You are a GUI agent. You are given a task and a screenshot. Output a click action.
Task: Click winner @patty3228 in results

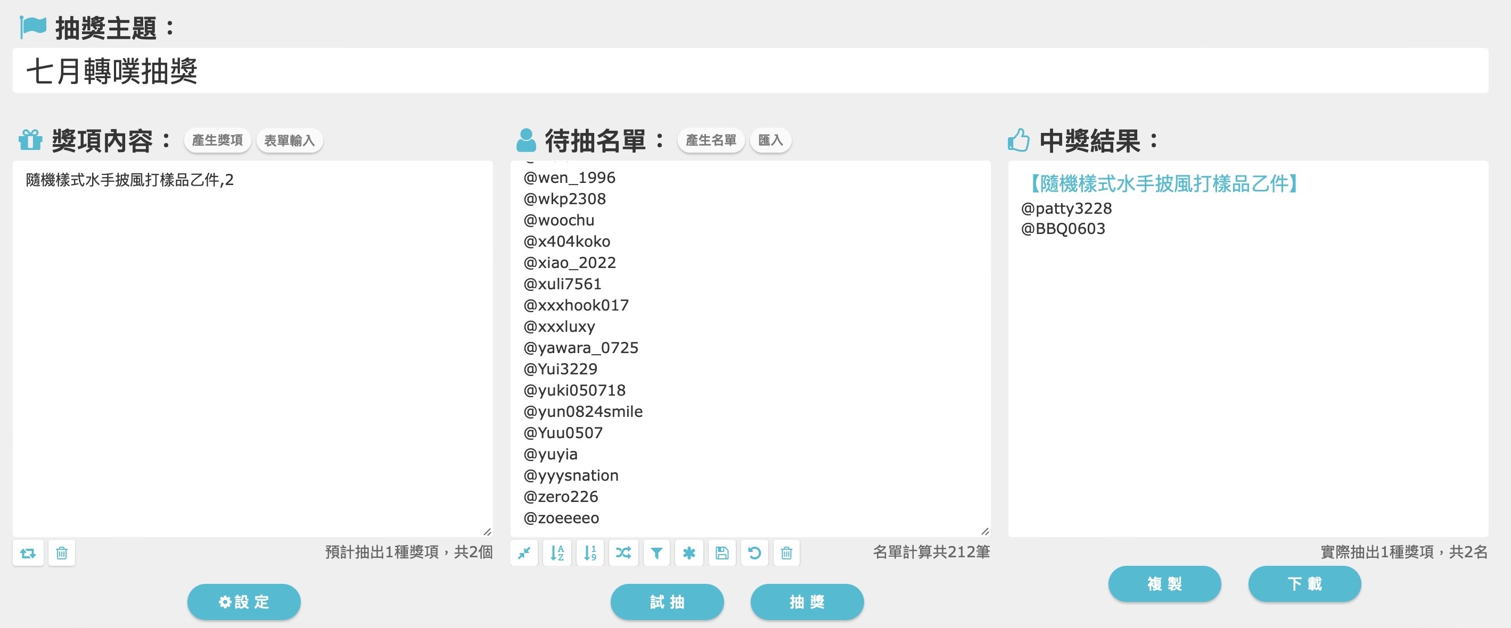[x=1066, y=208]
